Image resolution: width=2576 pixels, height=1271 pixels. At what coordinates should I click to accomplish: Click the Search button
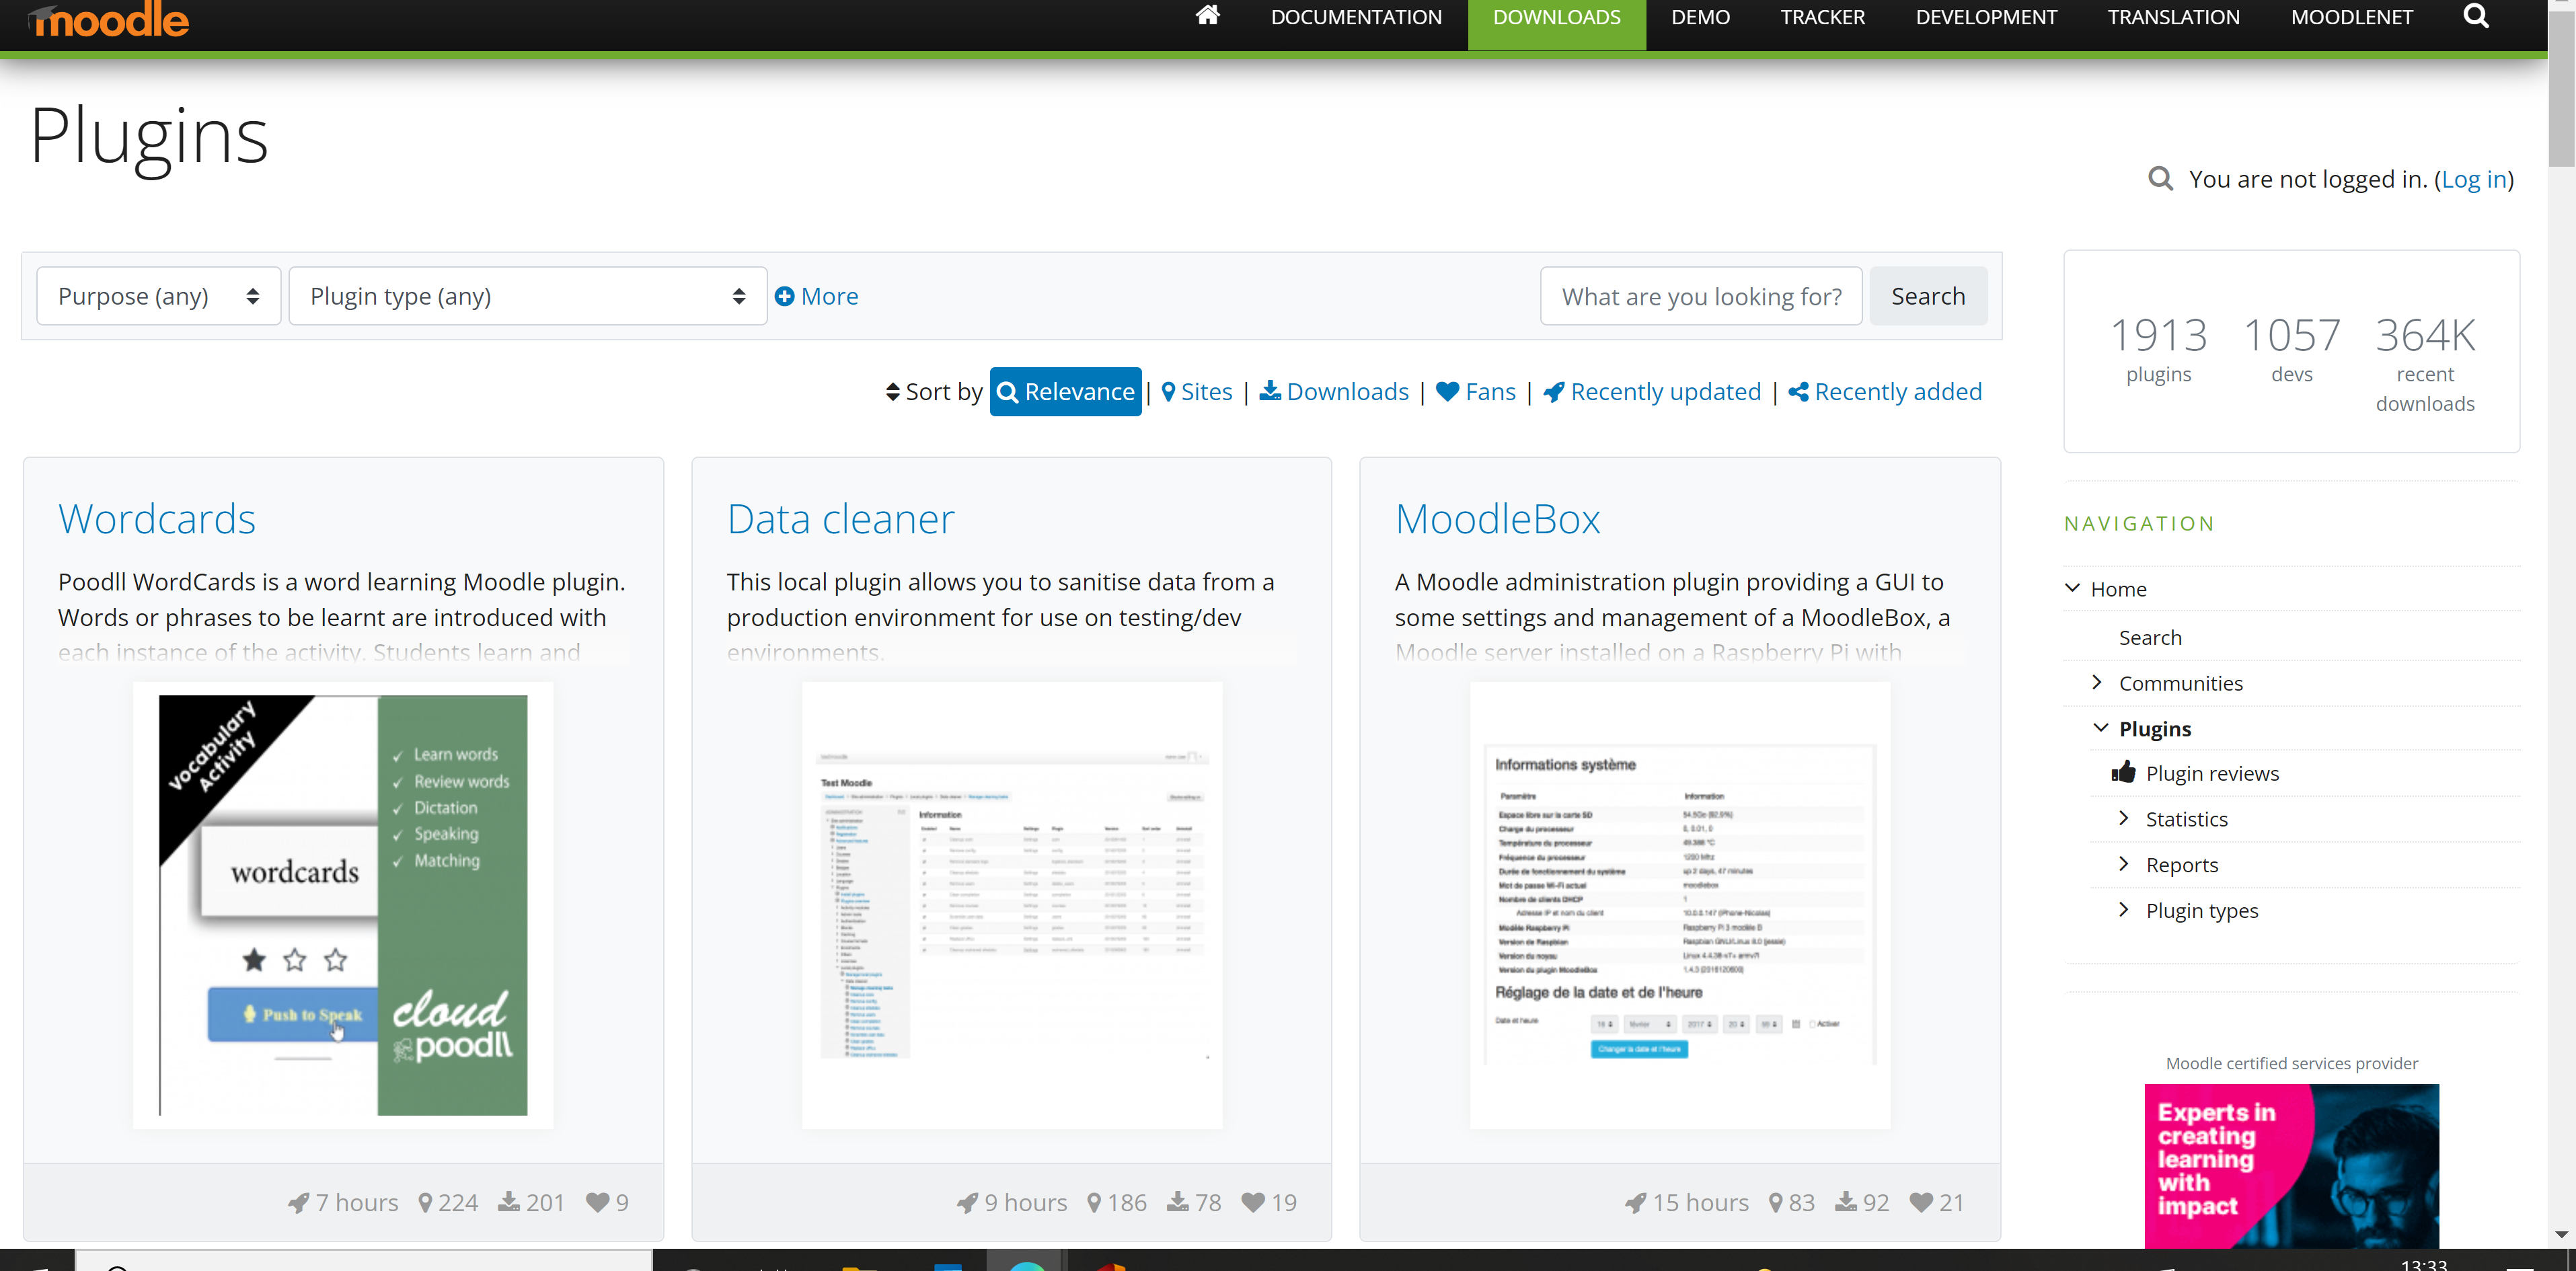pyautogui.click(x=1927, y=296)
